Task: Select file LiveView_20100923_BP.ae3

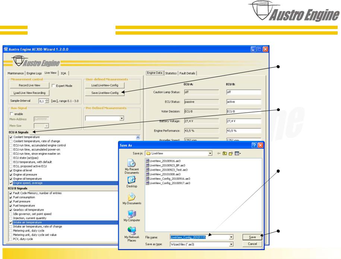Action: (165, 165)
